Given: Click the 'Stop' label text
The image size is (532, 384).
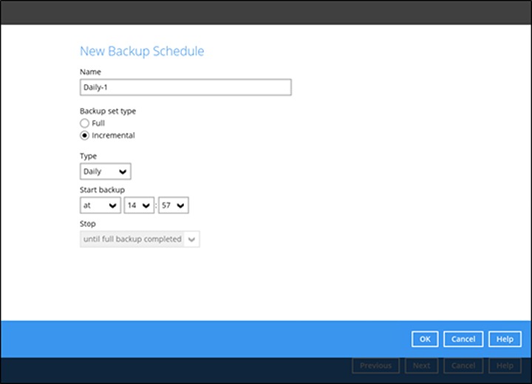Looking at the screenshot, I should (88, 224).
